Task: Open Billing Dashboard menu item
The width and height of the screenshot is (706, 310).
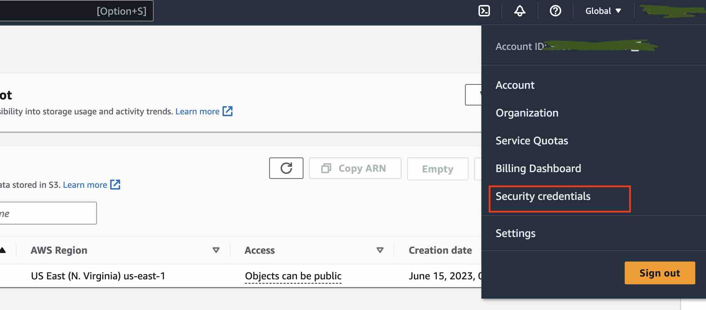Action: (x=538, y=168)
